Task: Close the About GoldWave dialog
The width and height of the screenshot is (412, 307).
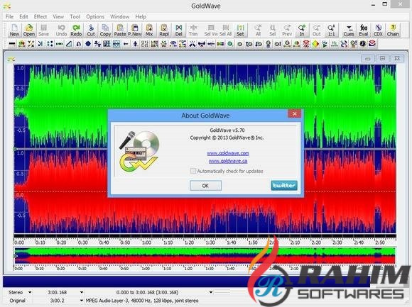Action: click(x=295, y=113)
